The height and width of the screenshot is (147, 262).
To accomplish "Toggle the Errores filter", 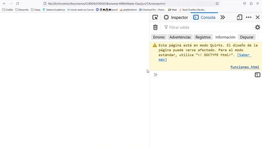I will 159,37.
